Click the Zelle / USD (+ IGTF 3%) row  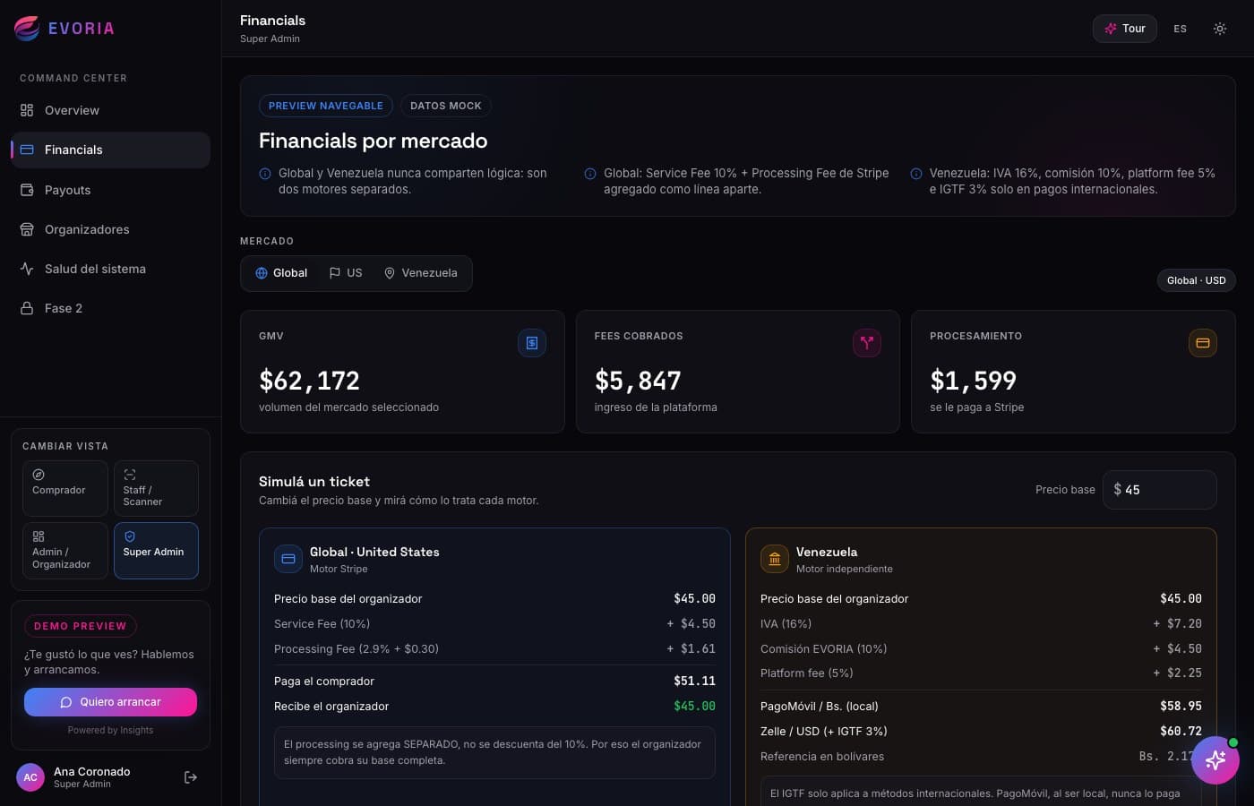tap(981, 732)
